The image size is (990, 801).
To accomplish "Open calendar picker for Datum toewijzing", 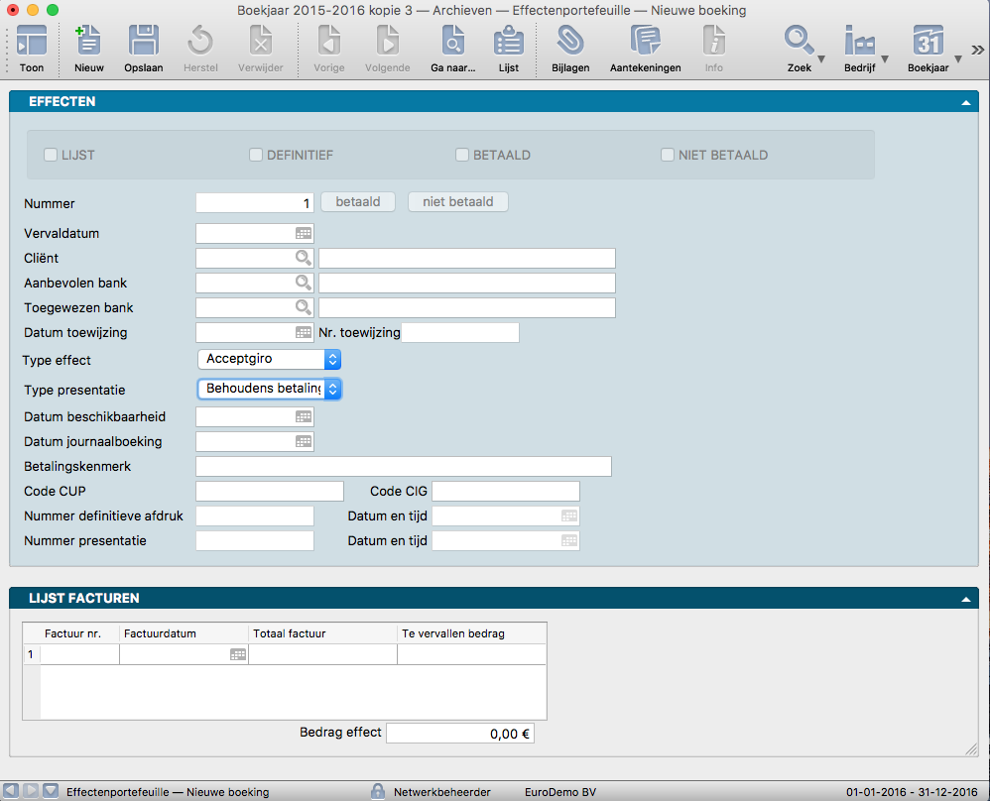I will (x=304, y=333).
